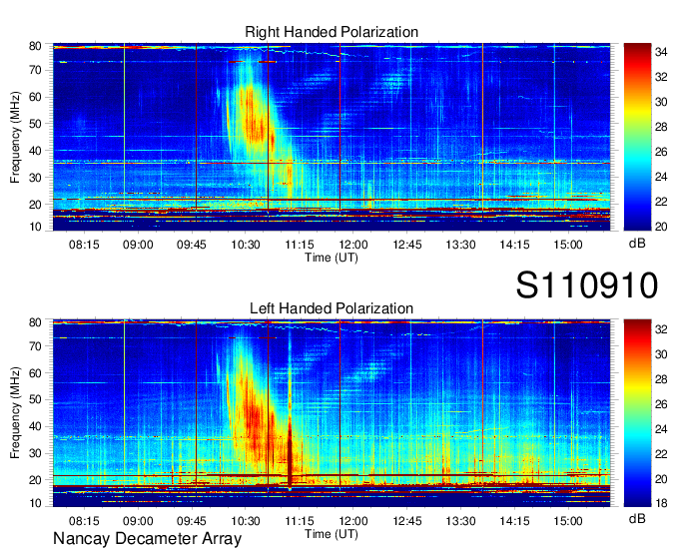Click 26 dB tick on Right Handed colorbar
The height and width of the screenshot is (551, 679).
click(661, 152)
